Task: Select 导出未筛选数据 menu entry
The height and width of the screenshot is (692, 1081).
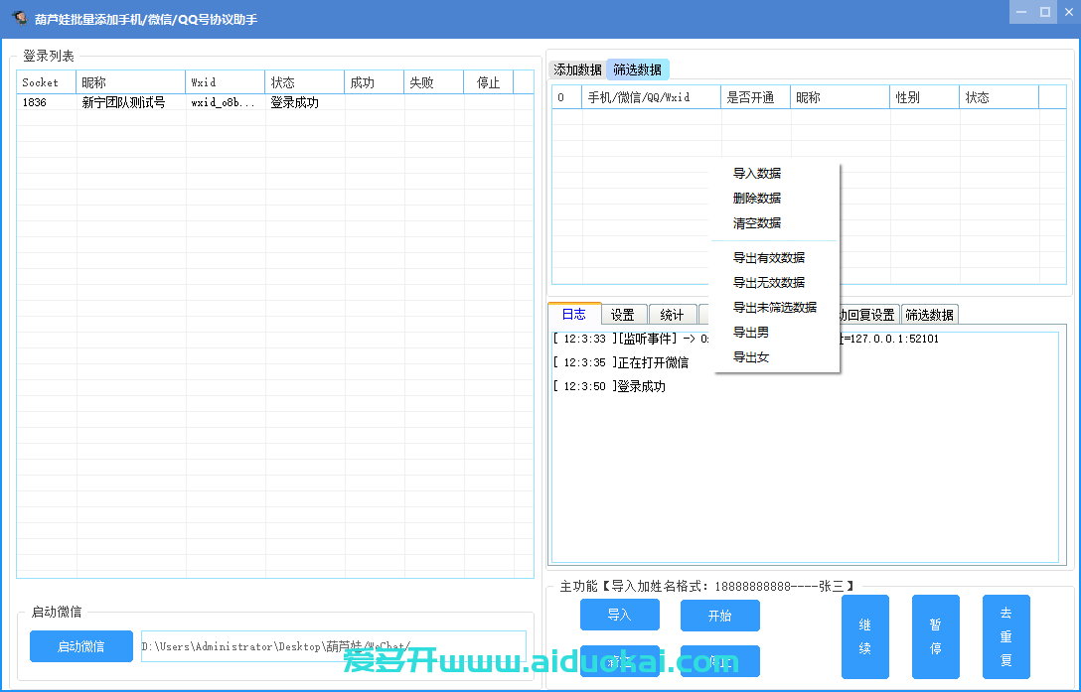Action: 775,308
